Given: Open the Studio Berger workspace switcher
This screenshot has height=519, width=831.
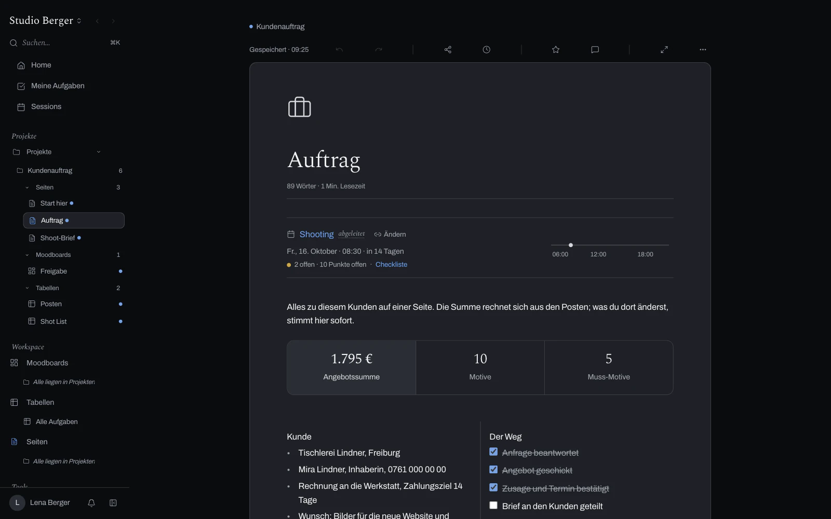Looking at the screenshot, I should [46, 21].
